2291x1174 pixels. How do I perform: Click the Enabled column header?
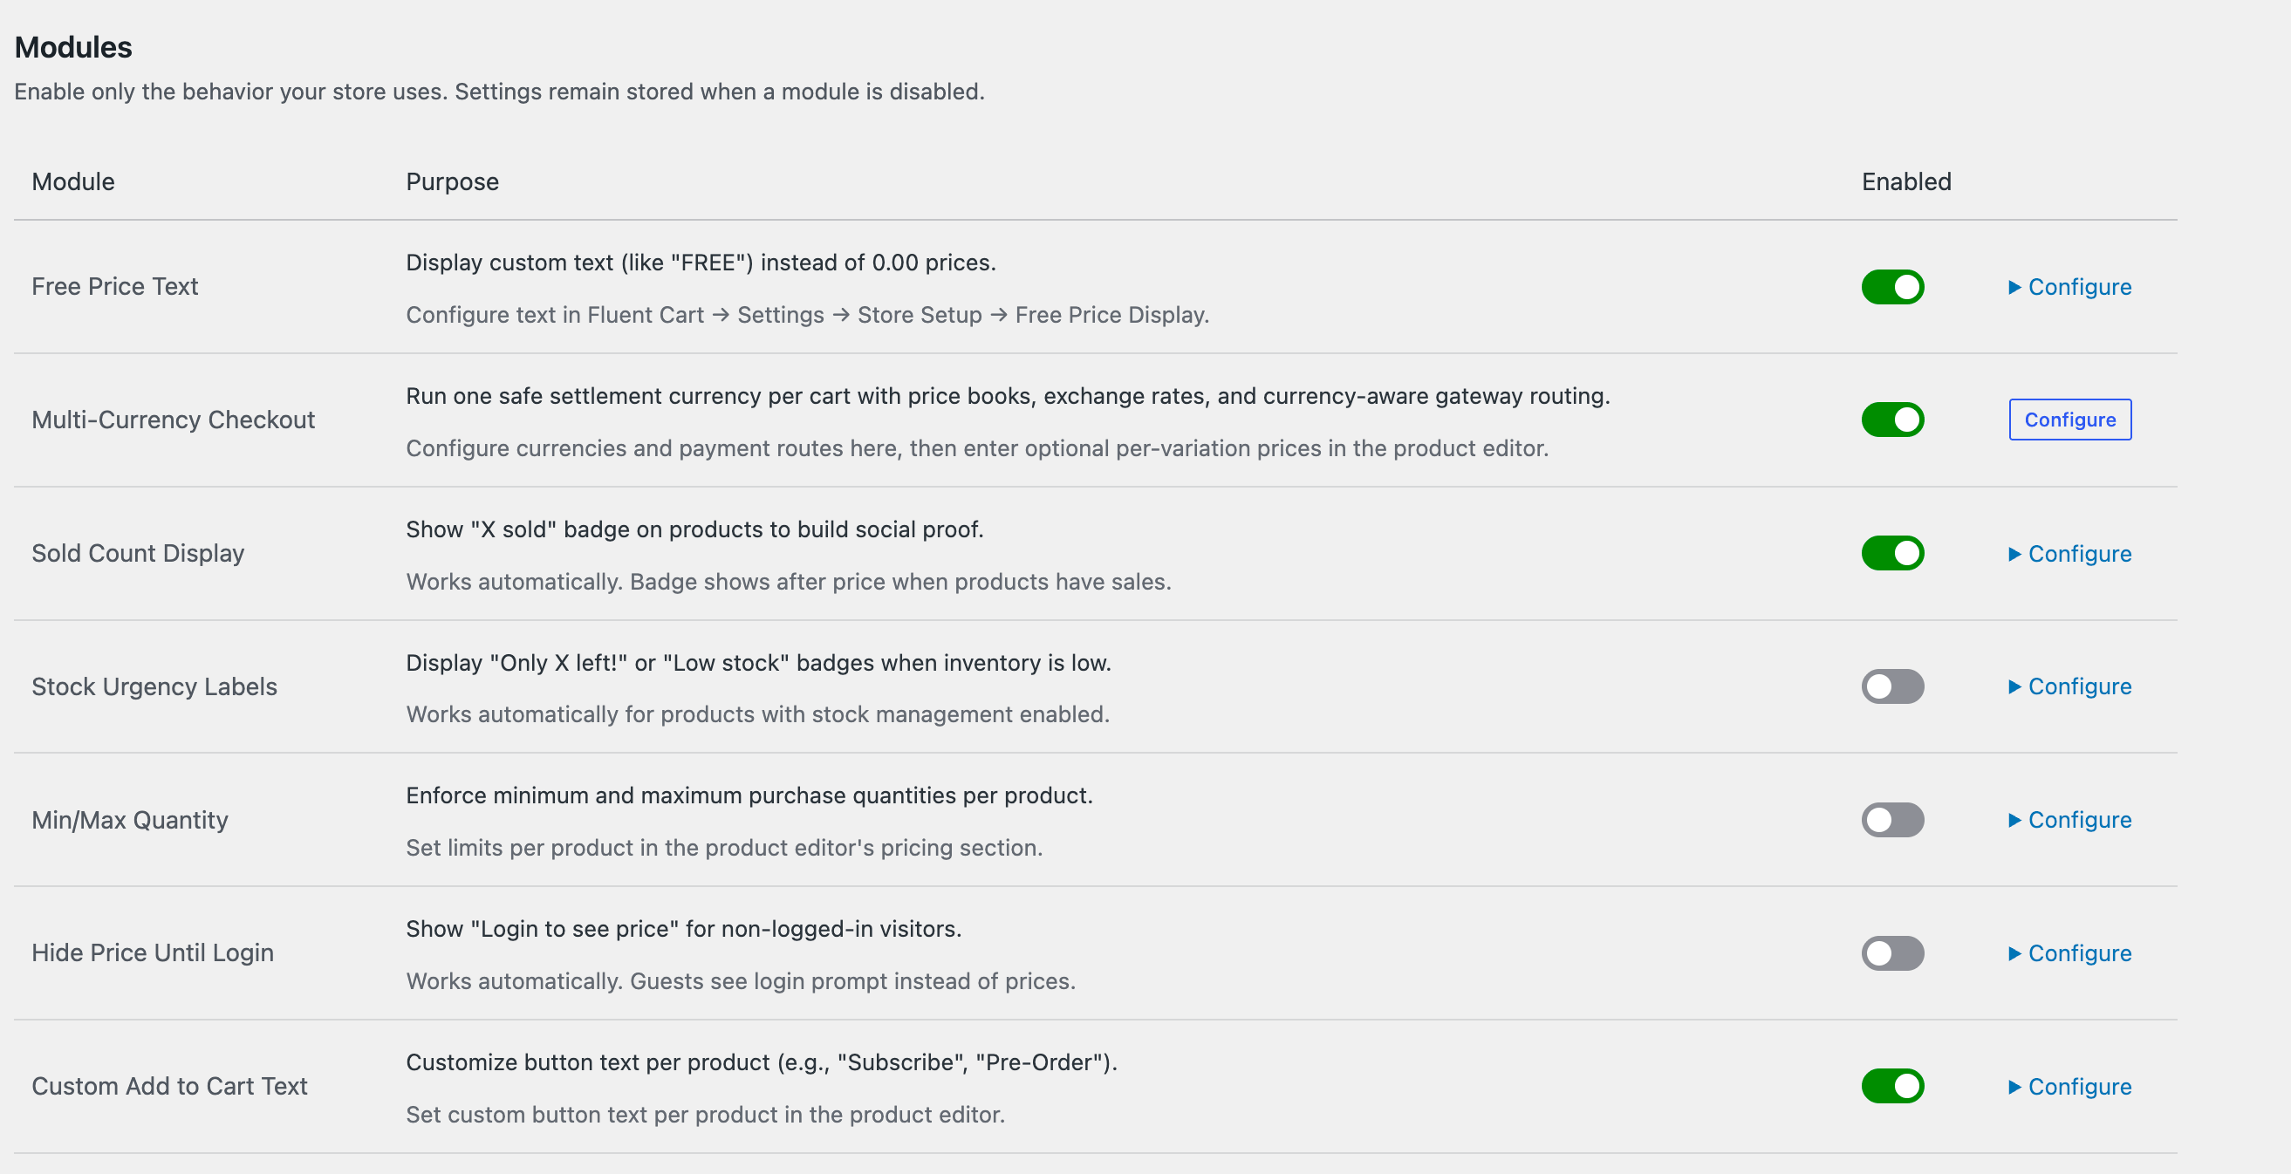point(1906,181)
